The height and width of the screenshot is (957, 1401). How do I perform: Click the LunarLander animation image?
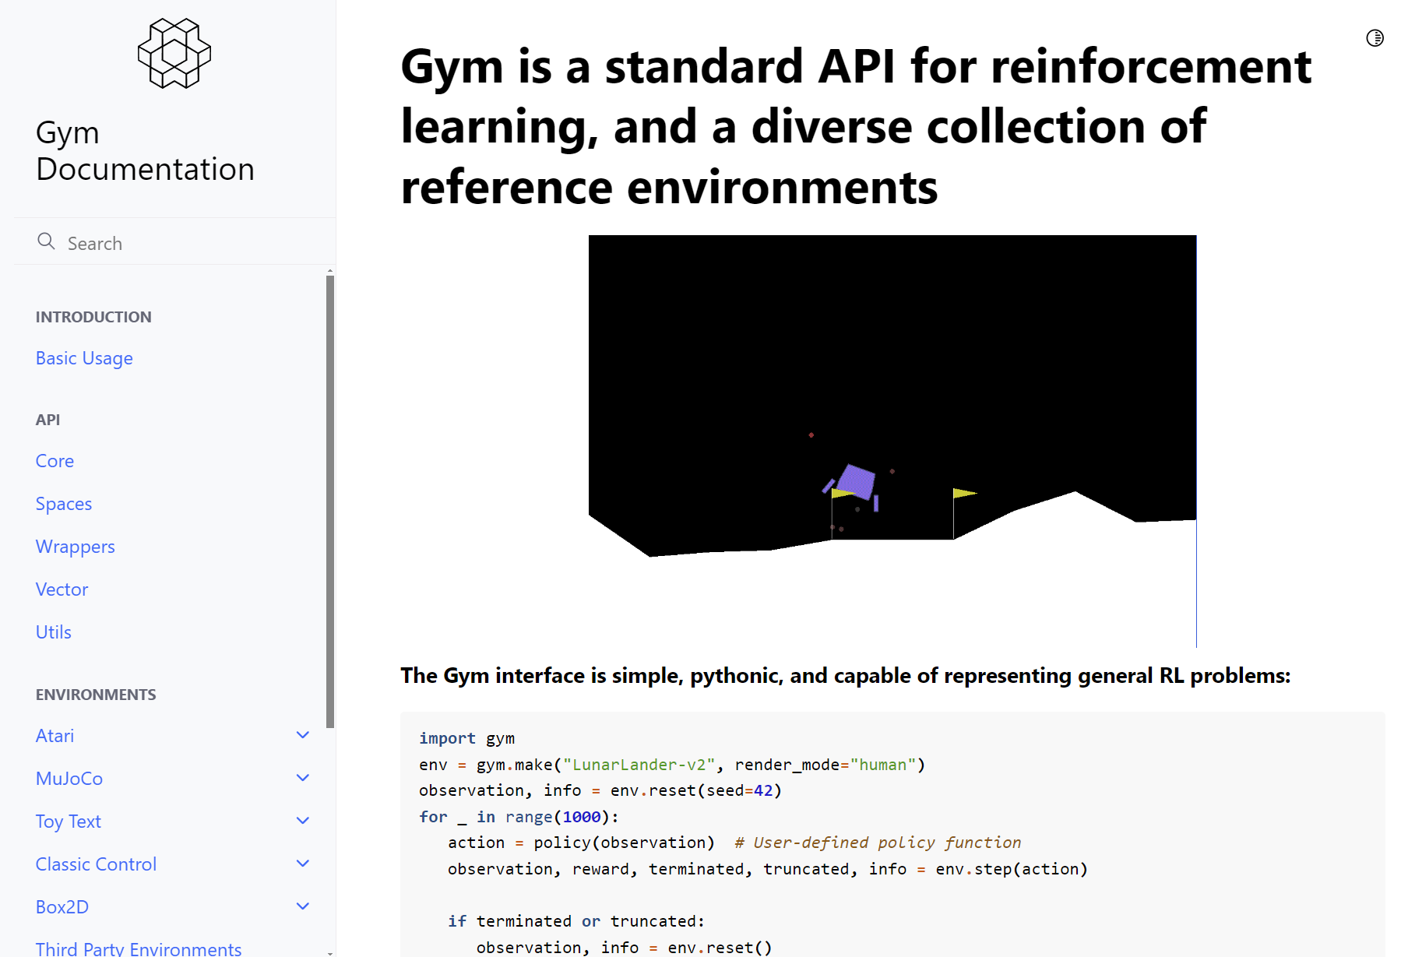(x=892, y=441)
